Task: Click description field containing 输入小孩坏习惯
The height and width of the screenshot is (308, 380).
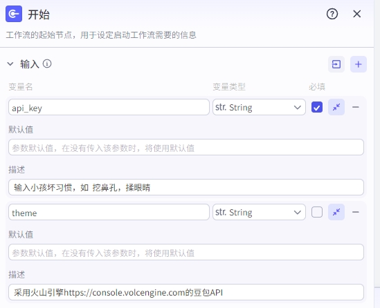Action: (x=186, y=187)
